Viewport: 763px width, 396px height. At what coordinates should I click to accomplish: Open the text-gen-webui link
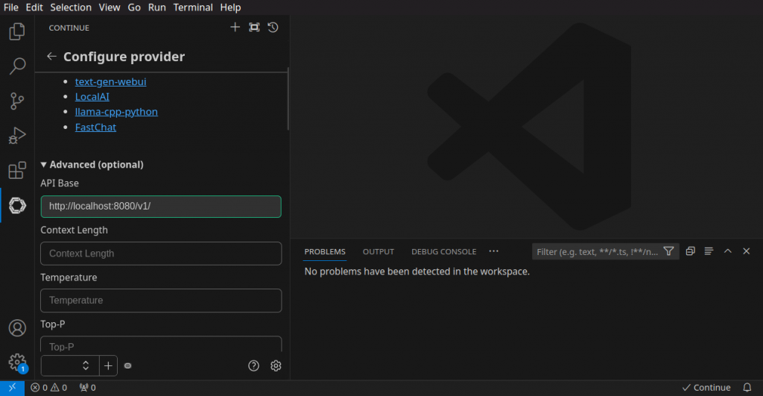pos(110,81)
